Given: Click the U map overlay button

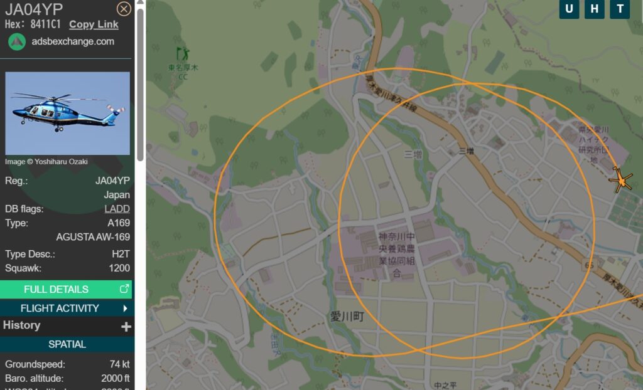Looking at the screenshot, I should 569,9.
